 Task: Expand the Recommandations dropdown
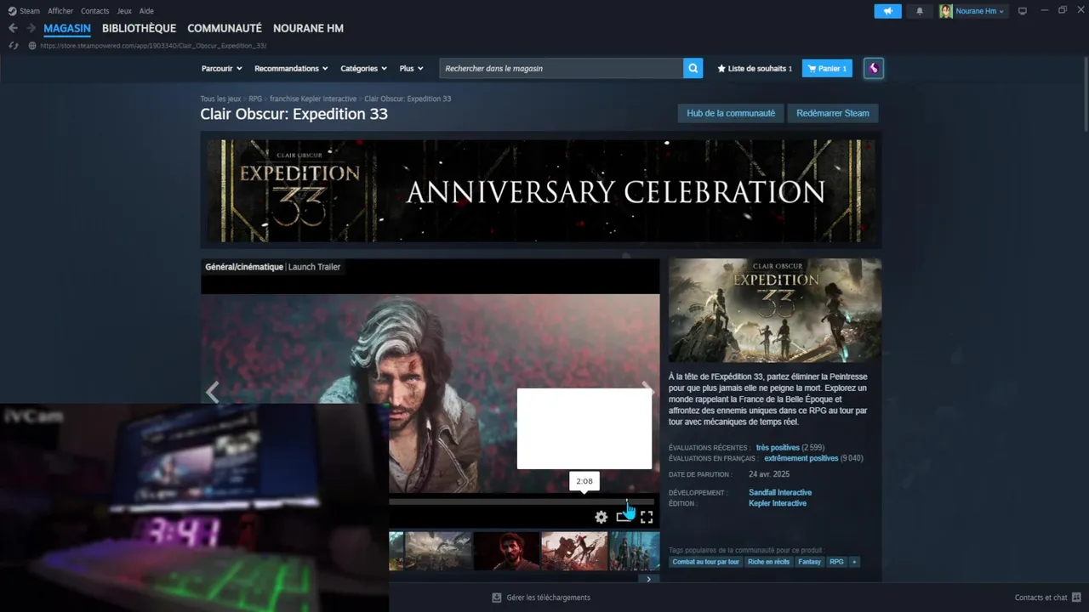[x=292, y=68]
